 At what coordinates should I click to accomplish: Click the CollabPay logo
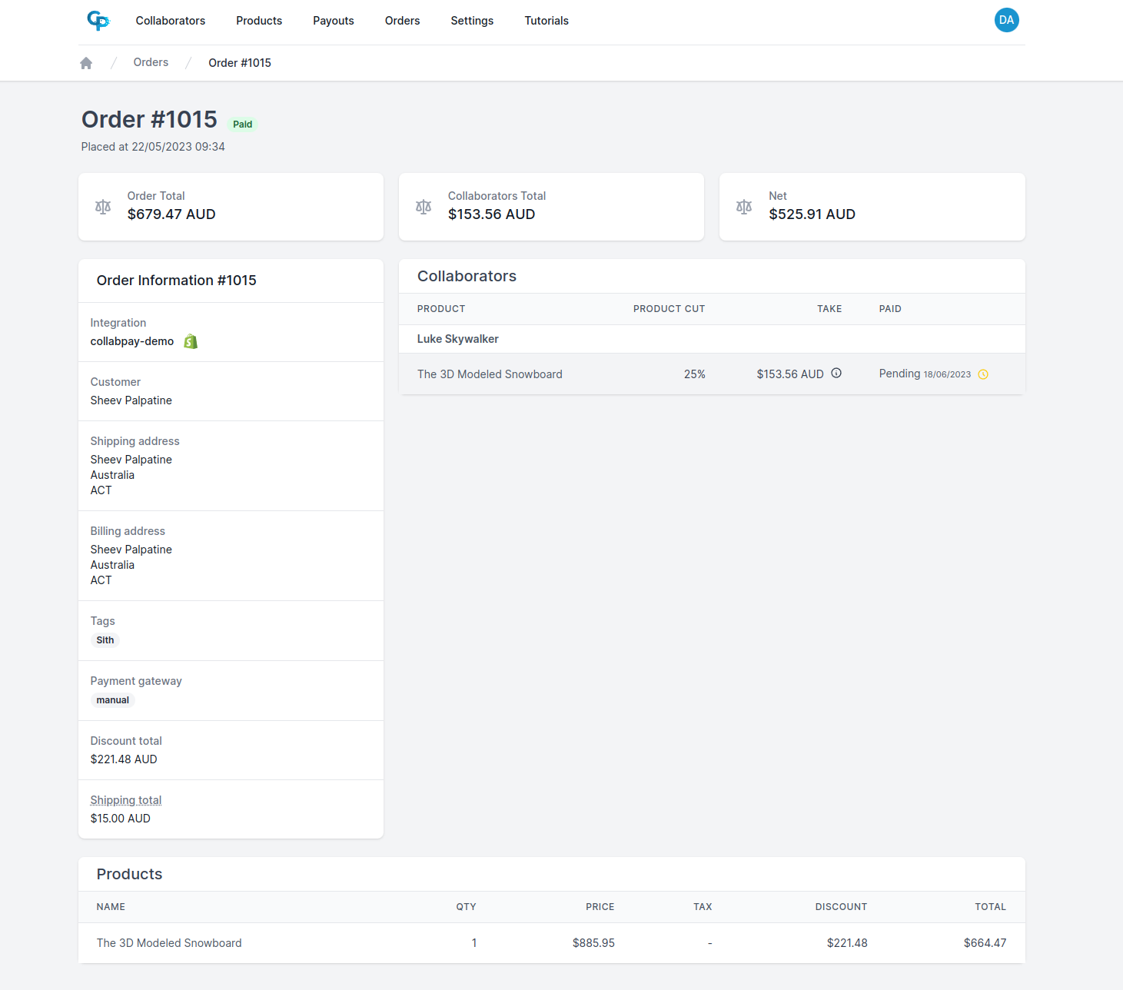click(98, 21)
